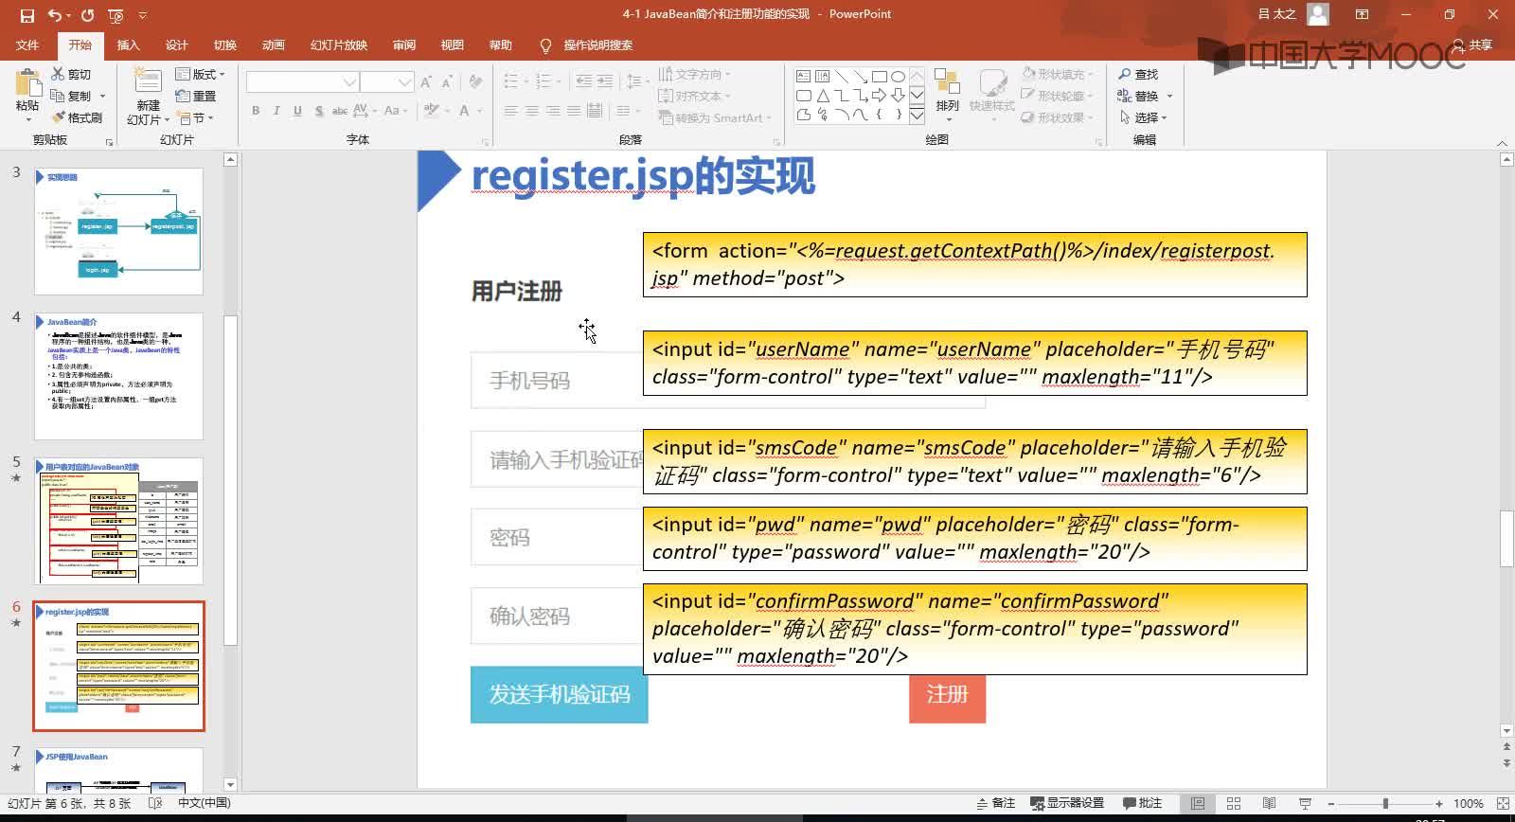This screenshot has width=1515, height=822.
Task: Expand the Layout (版式) dropdown
Action: click(x=201, y=74)
